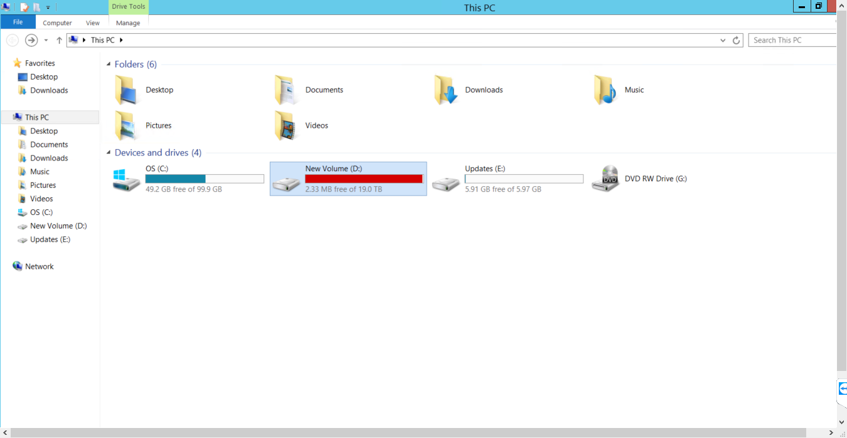Click the Network globe icon in sidebar
This screenshot has width=847, height=438.
coord(18,266)
